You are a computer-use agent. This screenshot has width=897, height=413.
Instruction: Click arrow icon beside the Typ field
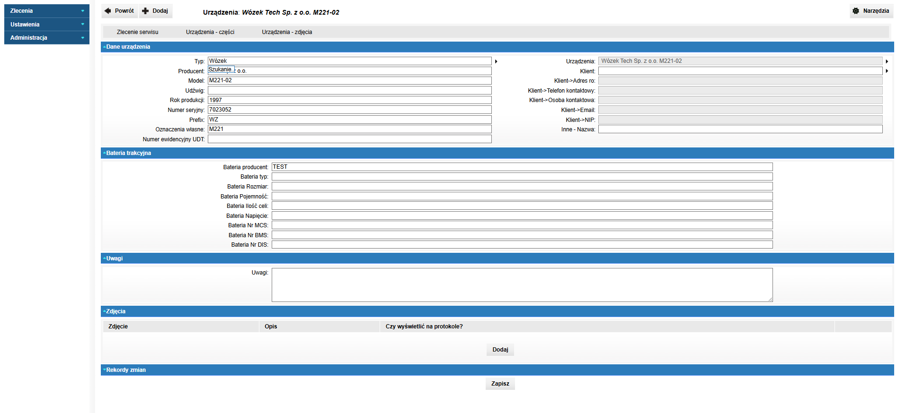(496, 61)
